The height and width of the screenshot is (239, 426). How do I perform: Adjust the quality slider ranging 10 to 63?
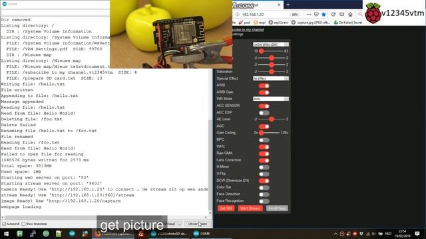coord(272,51)
